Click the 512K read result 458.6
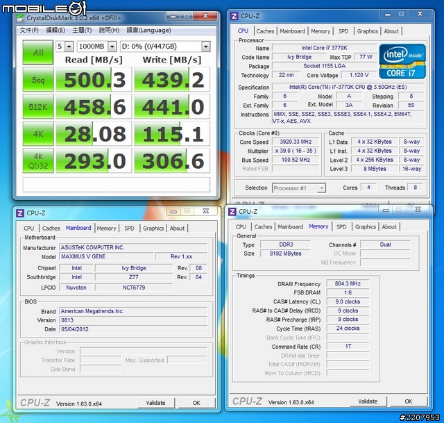444x423 pixels. click(x=94, y=106)
